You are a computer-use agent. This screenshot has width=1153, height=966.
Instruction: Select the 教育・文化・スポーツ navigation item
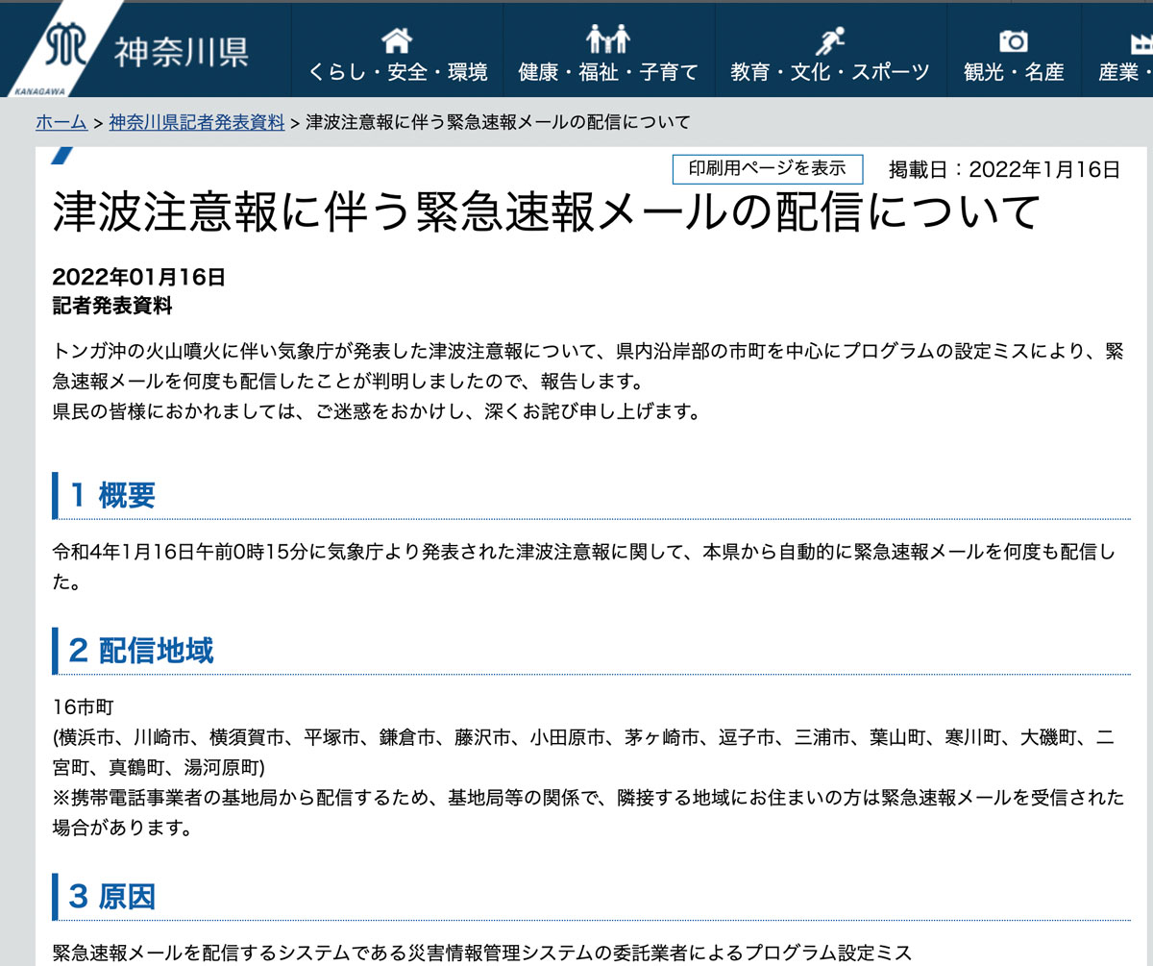pyautogui.click(x=831, y=71)
